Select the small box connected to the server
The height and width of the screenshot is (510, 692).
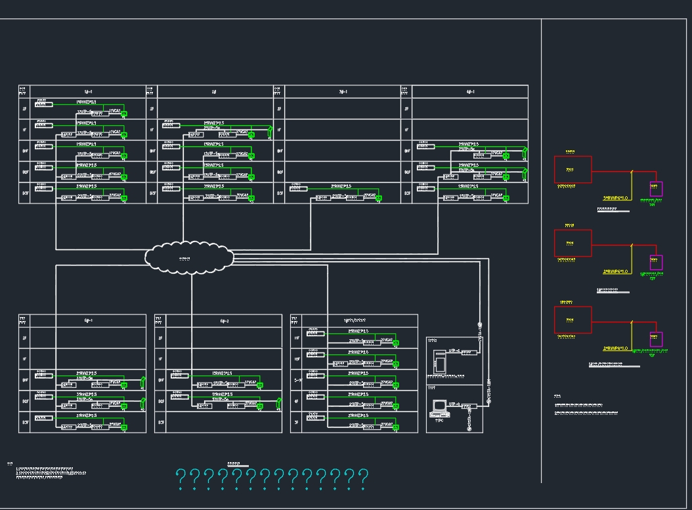click(469, 353)
